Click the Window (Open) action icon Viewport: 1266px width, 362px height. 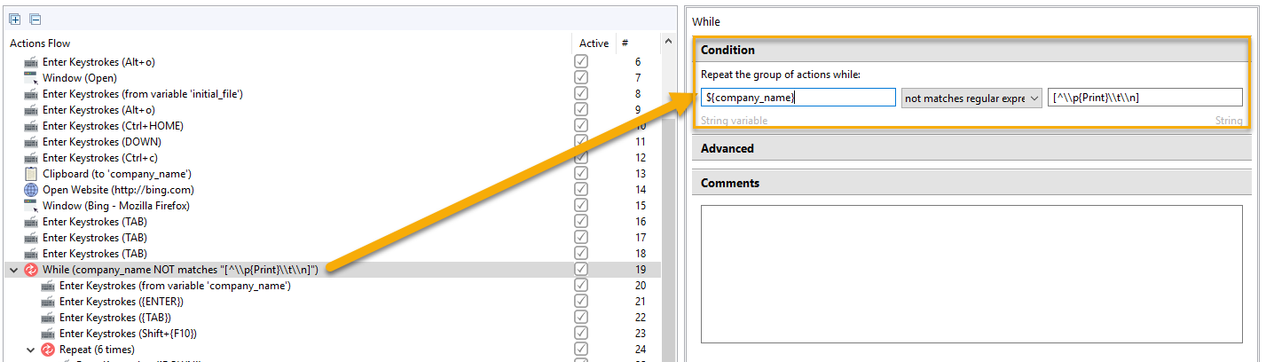(x=31, y=78)
